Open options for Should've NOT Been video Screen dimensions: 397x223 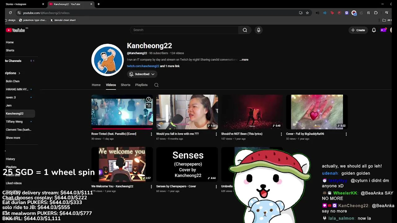coord(281,134)
